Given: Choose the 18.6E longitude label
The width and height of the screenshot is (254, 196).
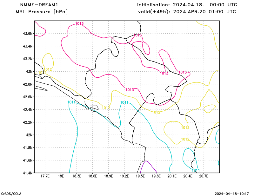Looking at the screenshot, I should 93,176.
